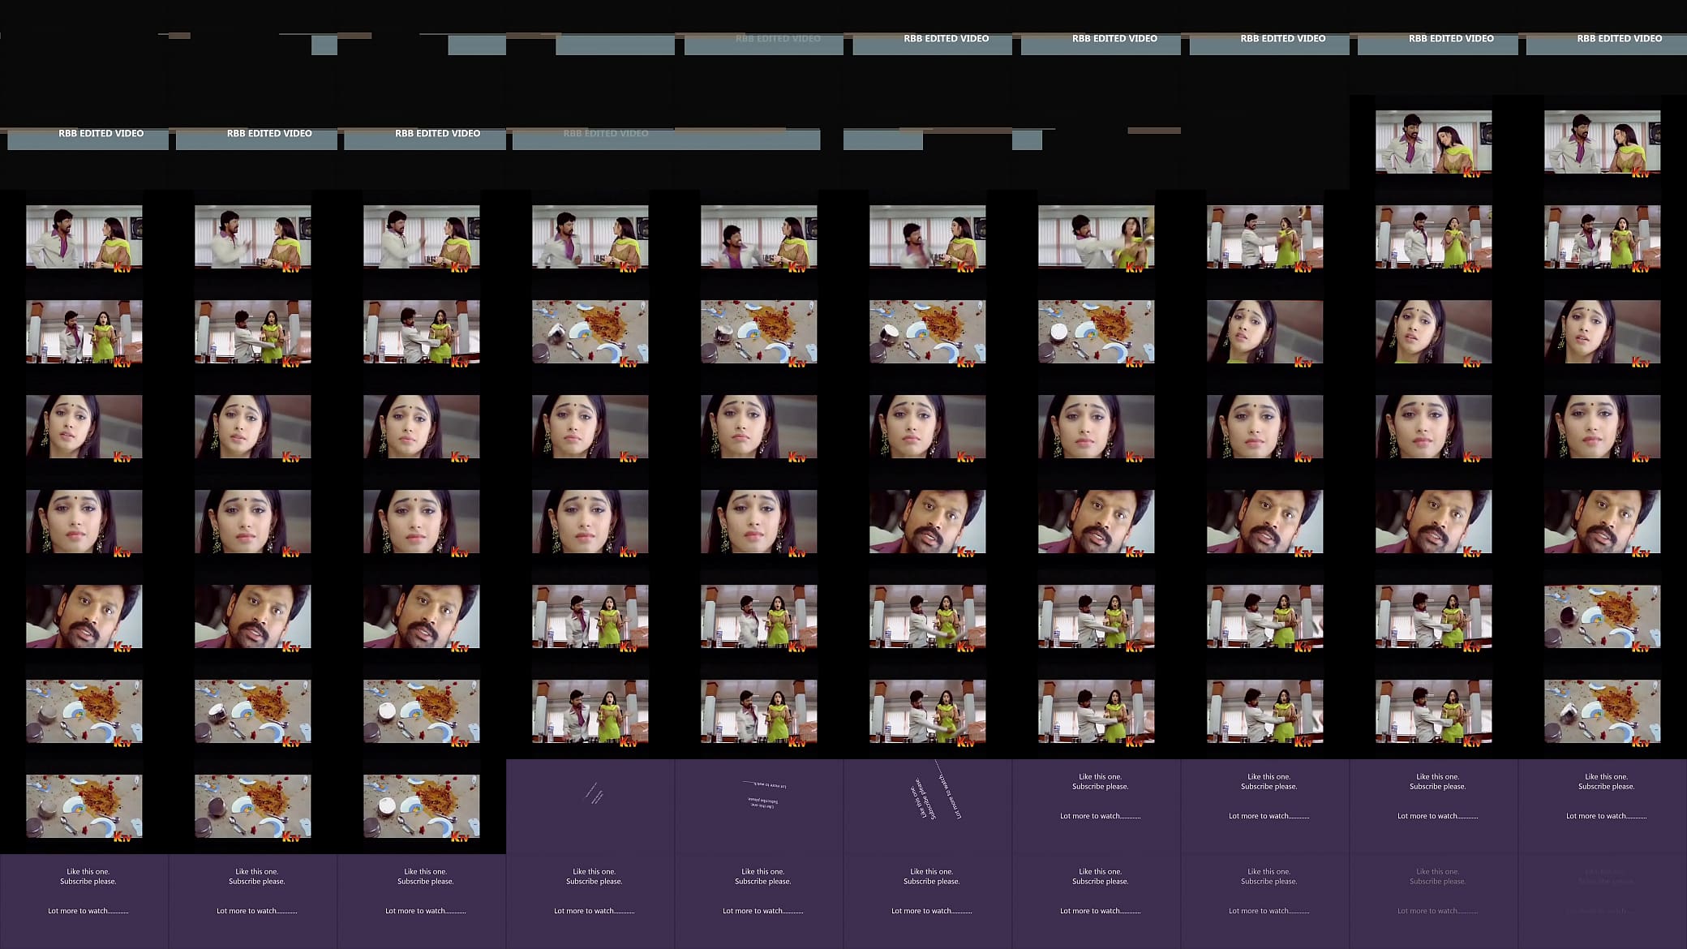Click the faded RBB EDITED VIDEO frame in the top row

click(759, 47)
